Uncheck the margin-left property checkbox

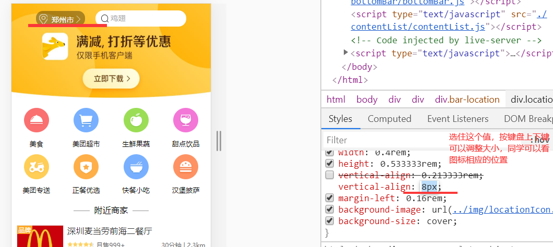tap(329, 198)
